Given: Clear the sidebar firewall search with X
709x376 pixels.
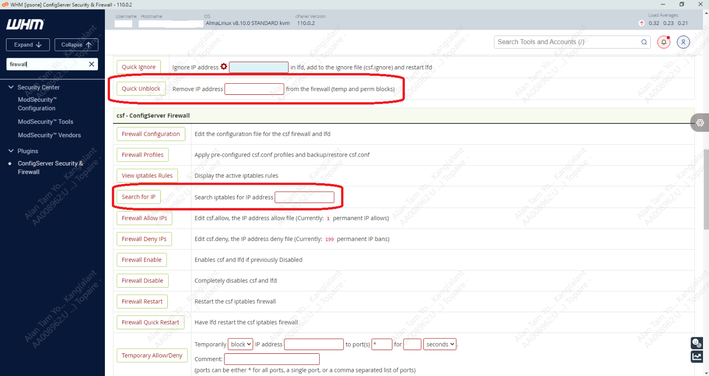Looking at the screenshot, I should coord(92,64).
